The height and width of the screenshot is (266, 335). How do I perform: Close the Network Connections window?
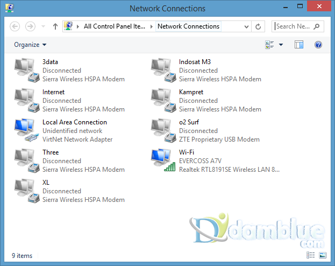[x=319, y=6]
